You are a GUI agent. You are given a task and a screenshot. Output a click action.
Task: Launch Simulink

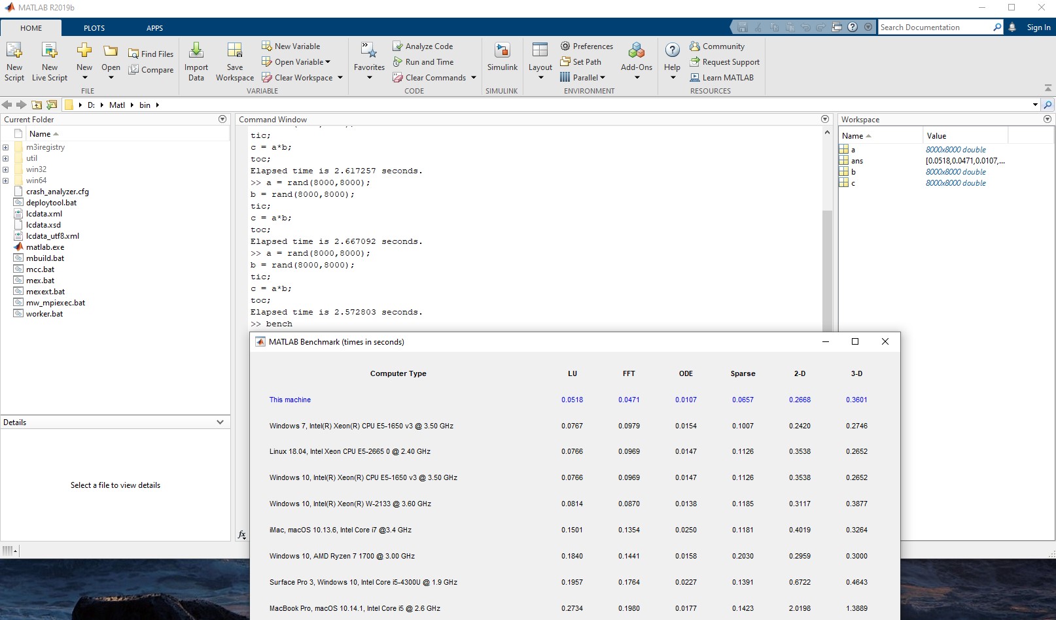[x=502, y=58]
